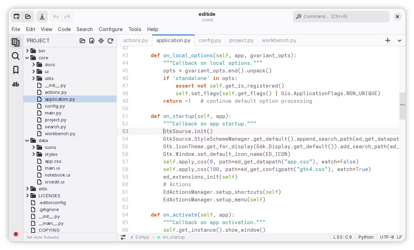Switch to the project.py tab

[x=241, y=40]
